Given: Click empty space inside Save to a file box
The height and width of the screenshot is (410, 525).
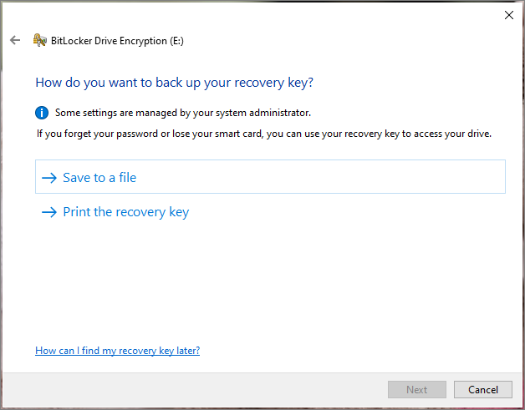Looking at the screenshot, I should 318,176.
